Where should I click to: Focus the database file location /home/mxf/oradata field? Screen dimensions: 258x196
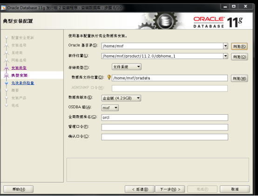click(x=170, y=78)
